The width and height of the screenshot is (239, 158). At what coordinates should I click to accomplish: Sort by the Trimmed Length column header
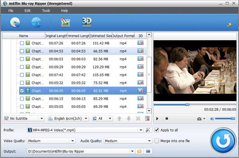pyautogui.click(x=78, y=36)
